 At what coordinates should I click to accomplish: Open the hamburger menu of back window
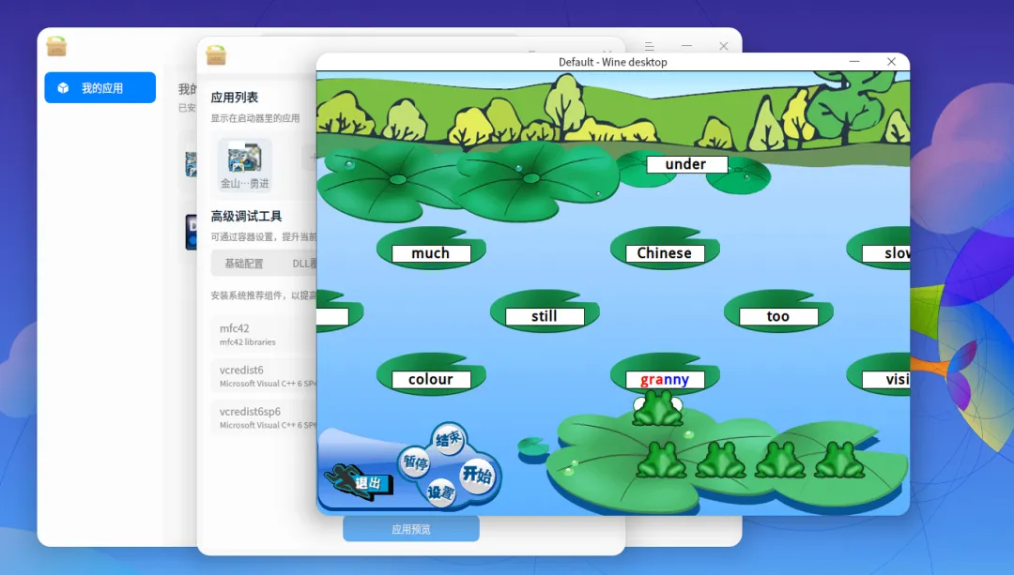(650, 46)
